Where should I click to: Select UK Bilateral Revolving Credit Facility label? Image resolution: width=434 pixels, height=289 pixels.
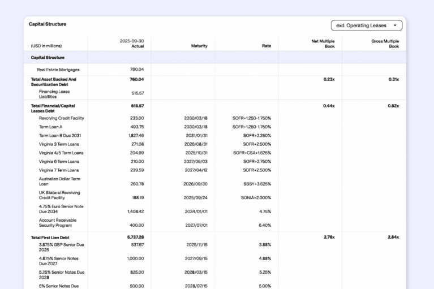tap(59, 195)
